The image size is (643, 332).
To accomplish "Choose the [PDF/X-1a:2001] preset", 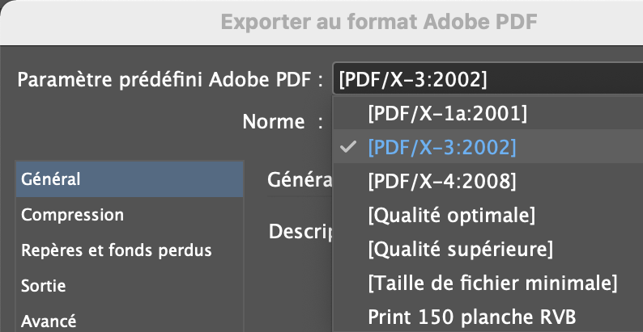I will [447, 114].
